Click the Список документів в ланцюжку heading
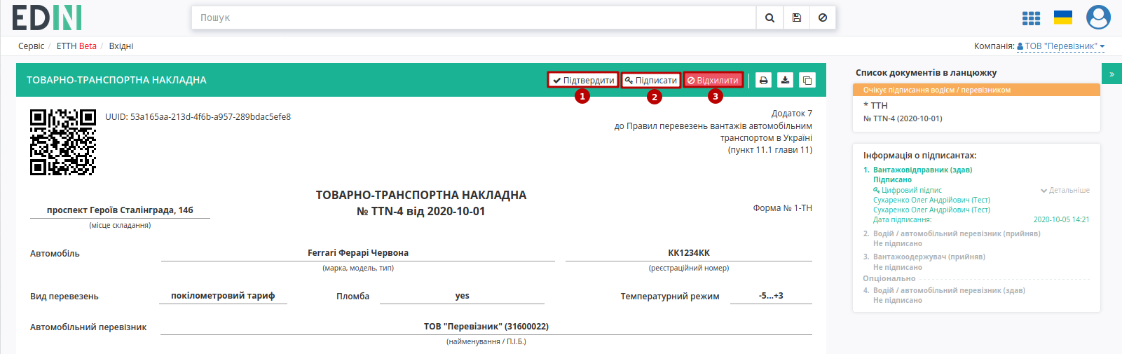Viewport: 1122px width, 354px height. pyautogui.click(x=926, y=73)
